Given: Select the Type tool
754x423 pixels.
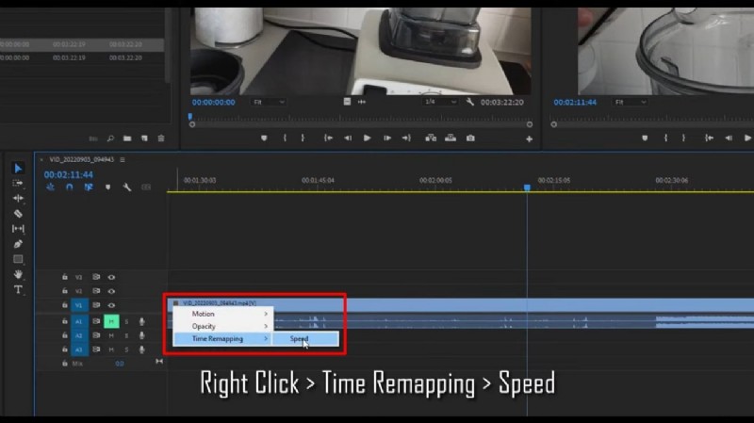Looking at the screenshot, I should (18, 290).
